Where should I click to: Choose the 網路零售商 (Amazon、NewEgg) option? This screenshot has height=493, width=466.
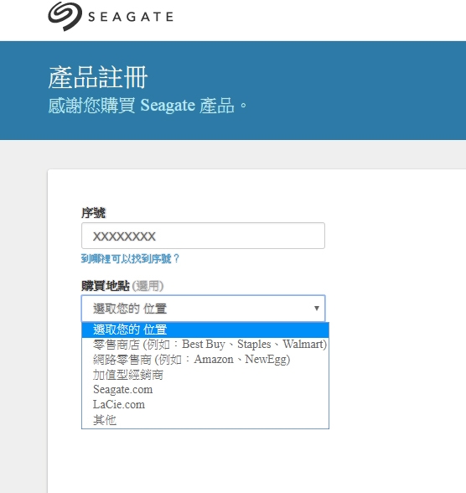(205, 360)
